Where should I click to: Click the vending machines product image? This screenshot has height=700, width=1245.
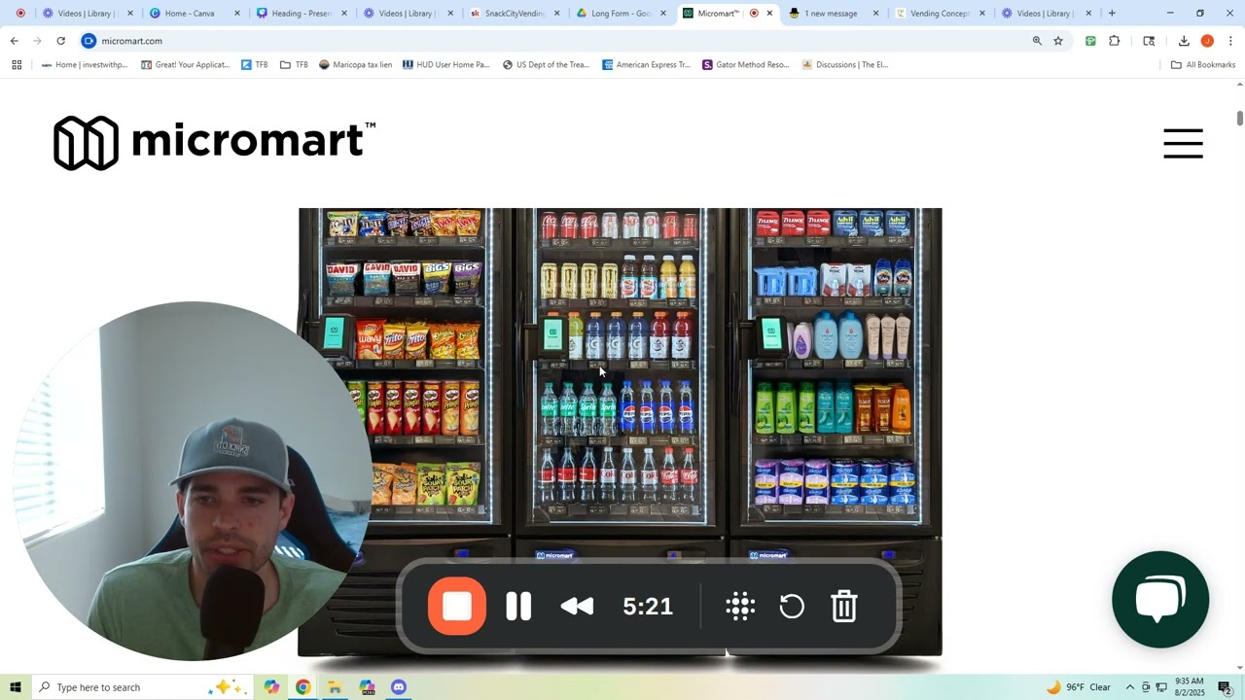(x=620, y=432)
